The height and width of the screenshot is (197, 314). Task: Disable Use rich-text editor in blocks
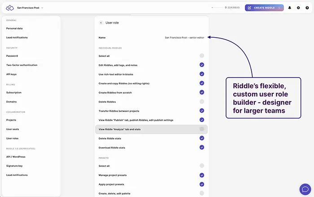pyautogui.click(x=202, y=74)
